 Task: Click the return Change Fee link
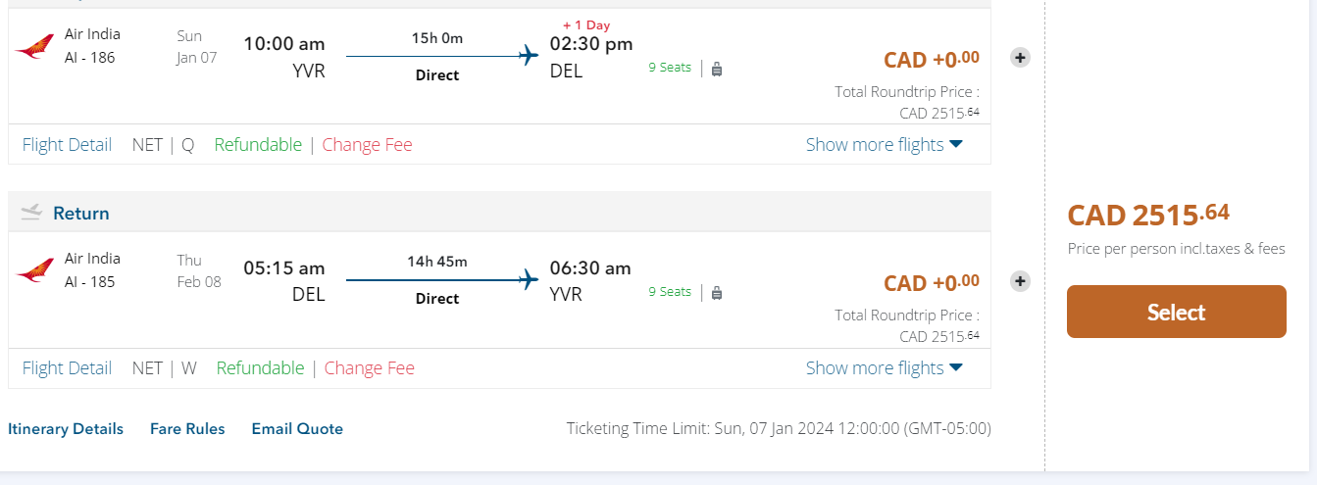(369, 368)
